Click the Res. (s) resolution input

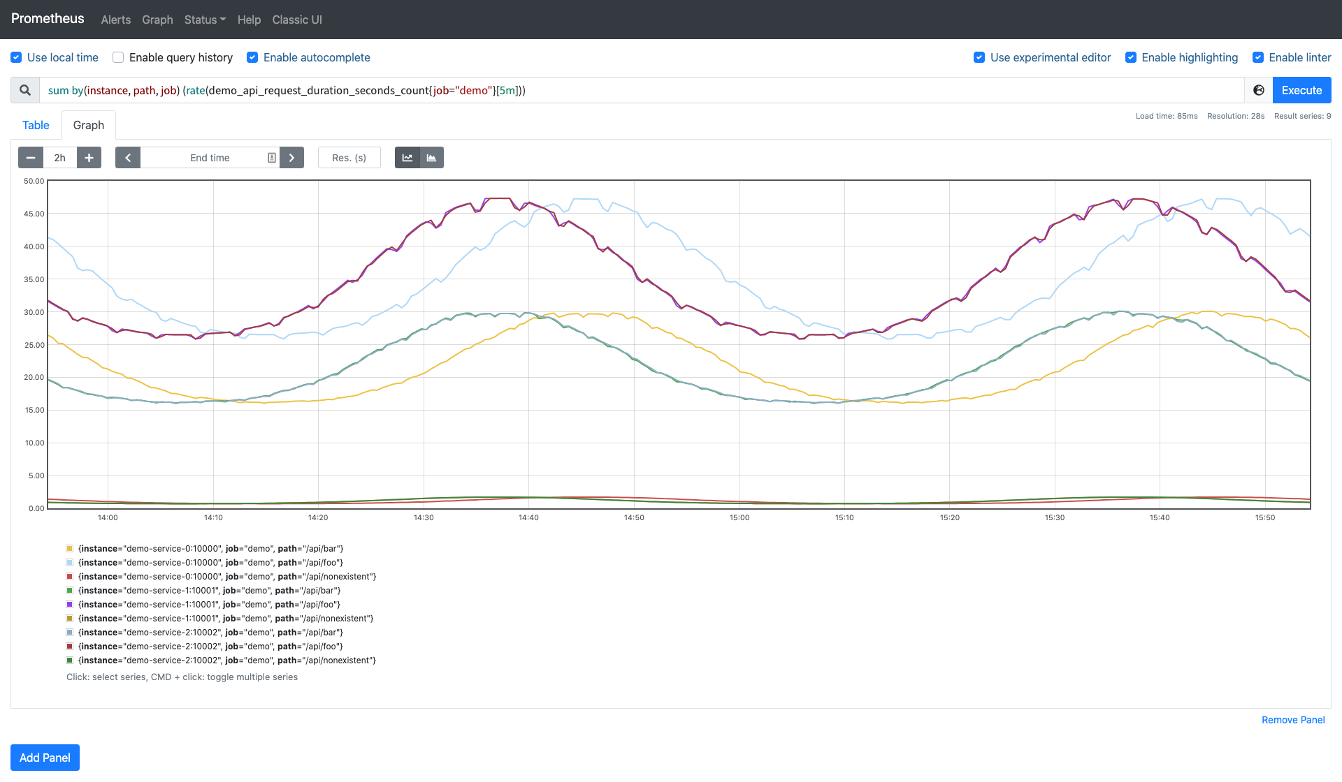click(349, 158)
